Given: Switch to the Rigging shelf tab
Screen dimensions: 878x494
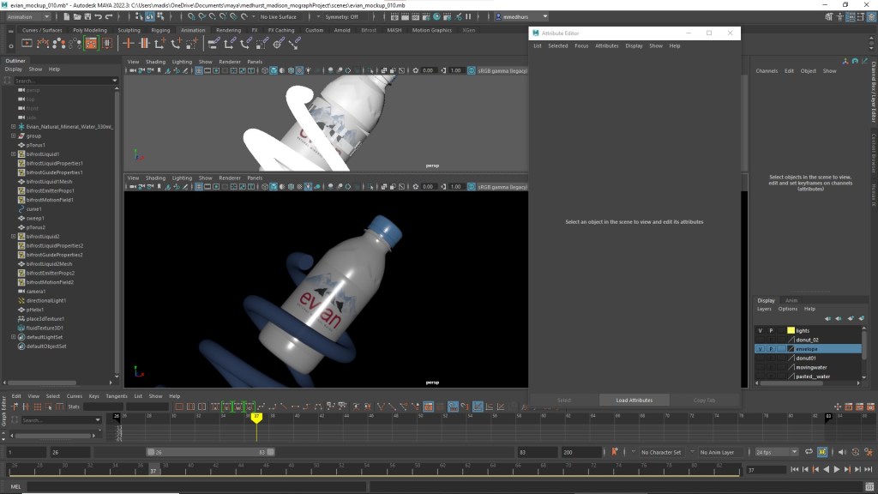Looking at the screenshot, I should point(160,30).
